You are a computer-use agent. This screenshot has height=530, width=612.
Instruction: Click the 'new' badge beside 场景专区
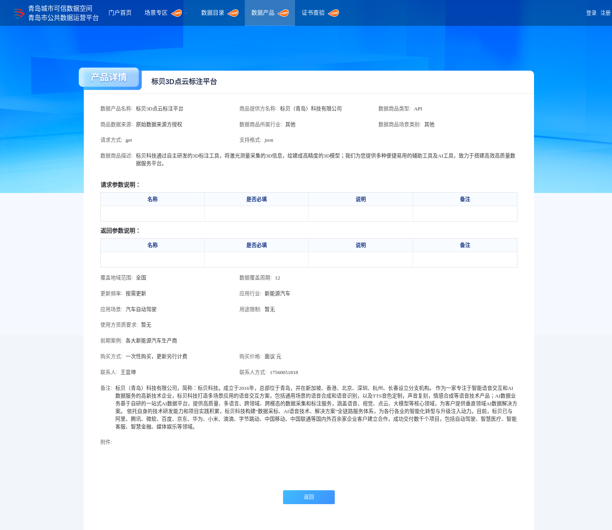(x=176, y=13)
